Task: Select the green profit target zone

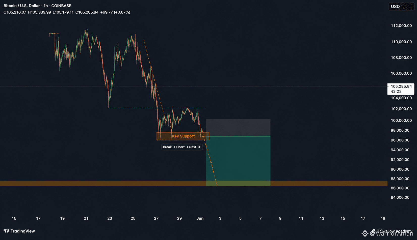Action: (x=238, y=161)
